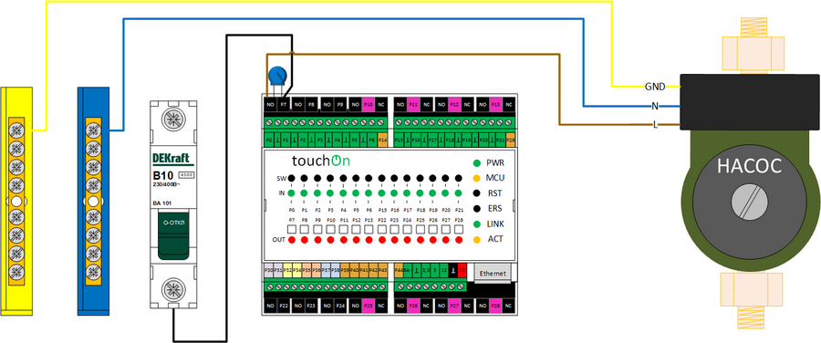Select the pink P10 relay terminal
Screen dimensions: 821x343
tap(369, 105)
